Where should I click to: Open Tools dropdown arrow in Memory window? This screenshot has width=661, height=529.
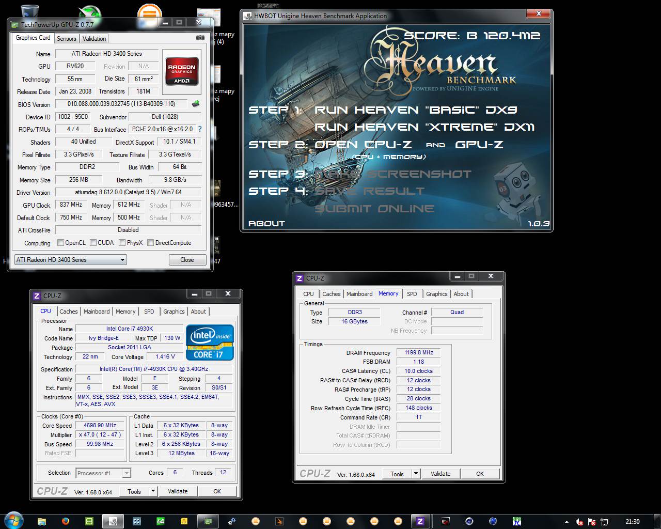click(416, 474)
